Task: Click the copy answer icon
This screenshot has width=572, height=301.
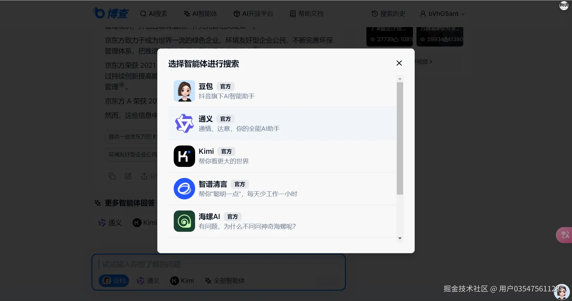Action: click(x=112, y=176)
